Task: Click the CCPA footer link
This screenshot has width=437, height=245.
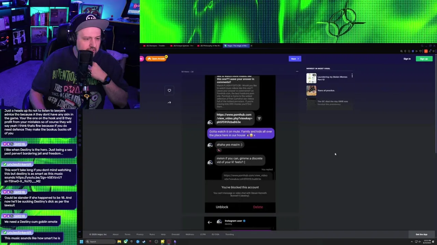Action: [x=203, y=234]
